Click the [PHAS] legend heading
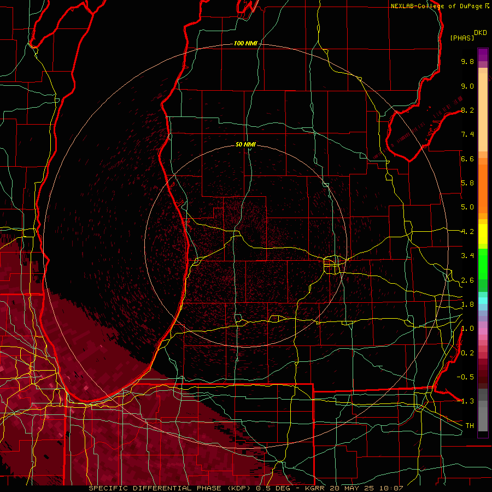 (x=462, y=38)
